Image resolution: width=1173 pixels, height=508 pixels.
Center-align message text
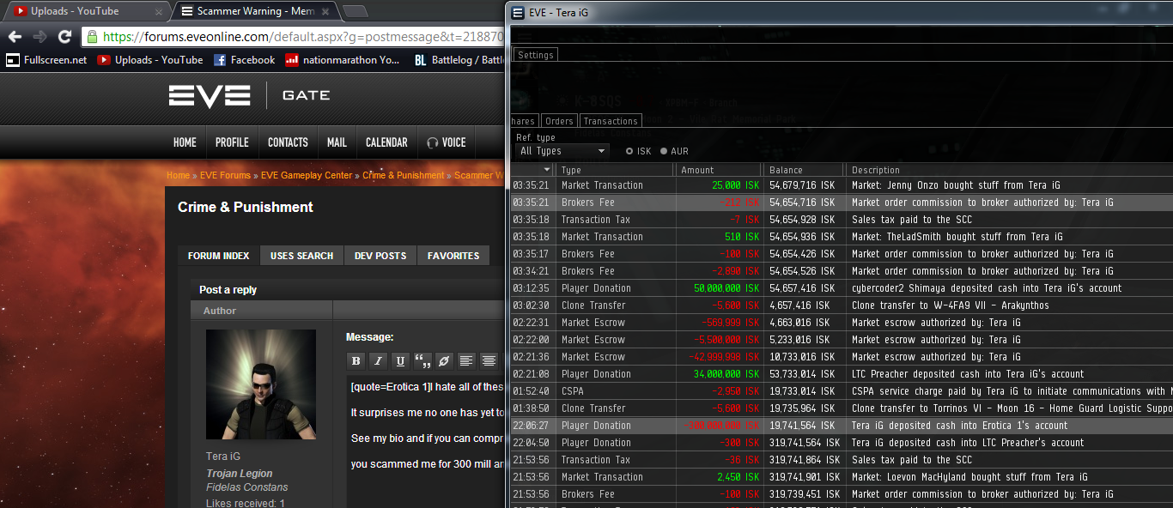[489, 360]
